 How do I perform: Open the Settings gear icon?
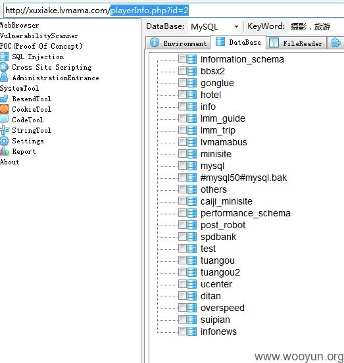pos(4,141)
